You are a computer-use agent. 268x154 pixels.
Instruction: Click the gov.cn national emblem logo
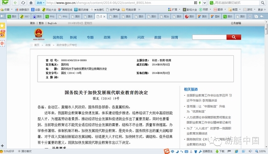(39, 34)
